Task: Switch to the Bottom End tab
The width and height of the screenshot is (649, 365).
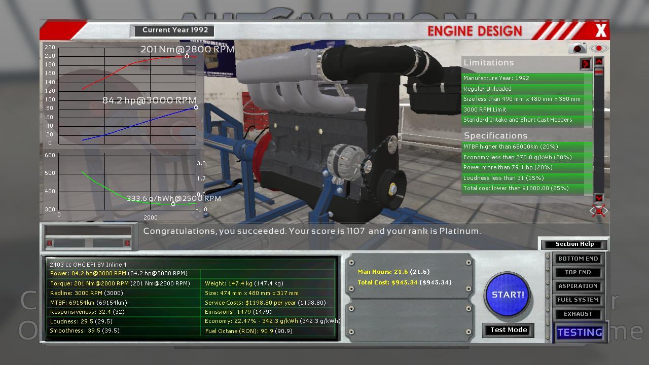Action: pyautogui.click(x=578, y=259)
